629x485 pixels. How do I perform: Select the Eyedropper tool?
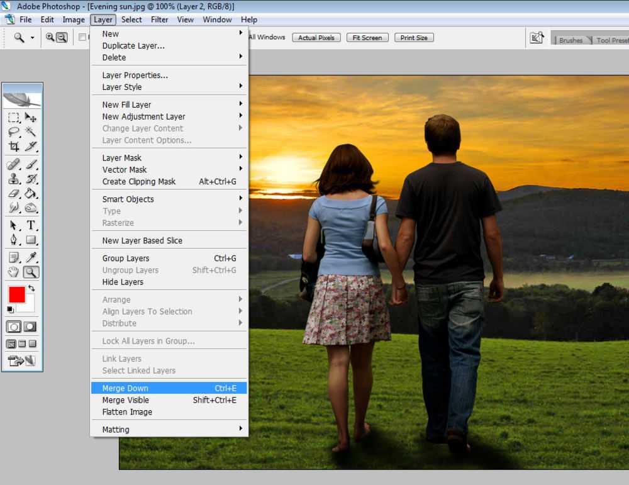click(x=30, y=257)
